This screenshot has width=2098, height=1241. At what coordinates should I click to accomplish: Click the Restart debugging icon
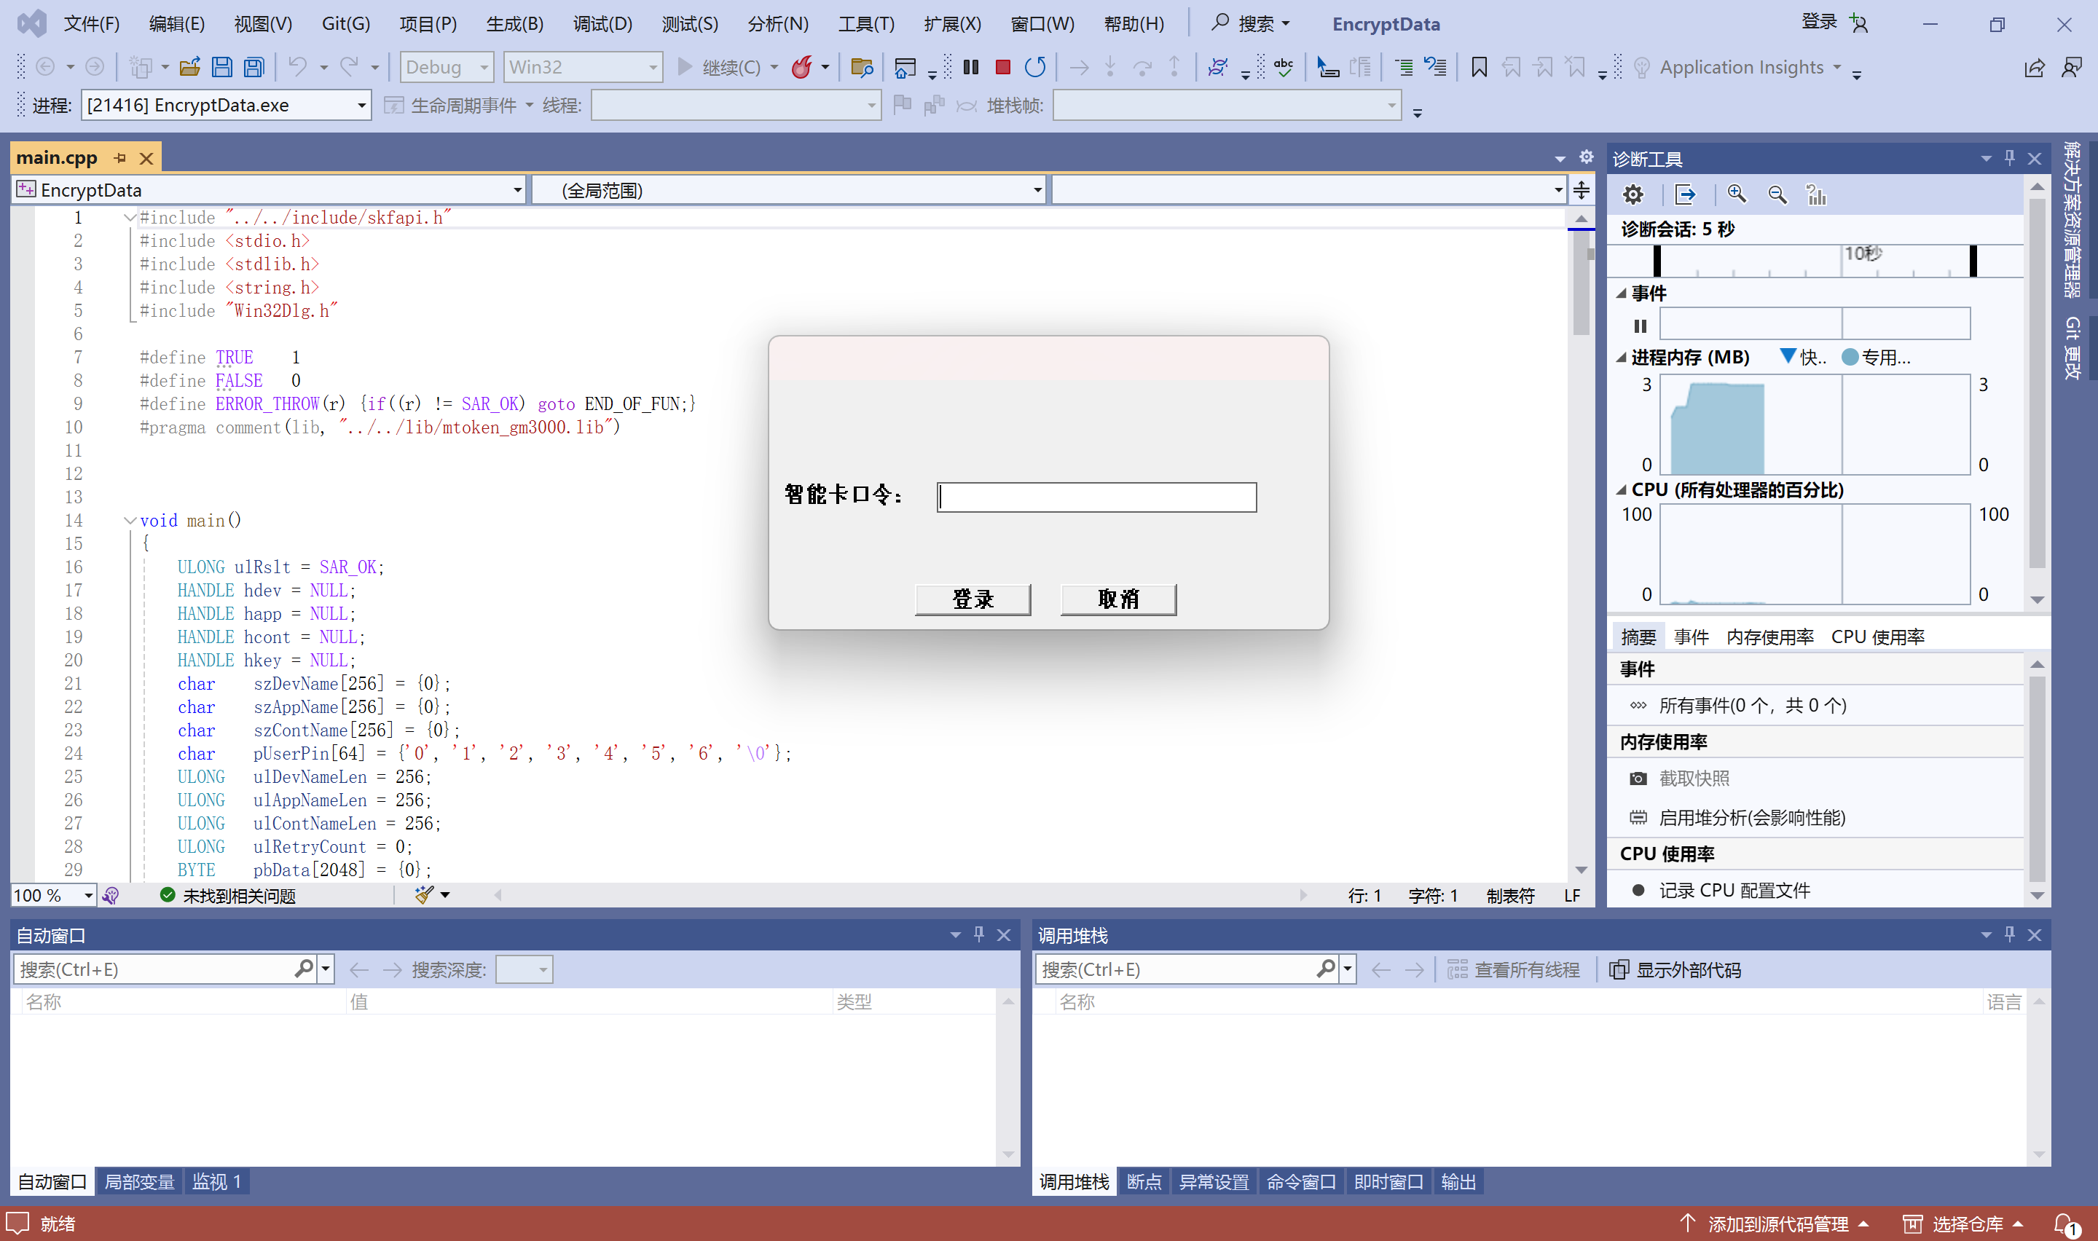point(1035,67)
